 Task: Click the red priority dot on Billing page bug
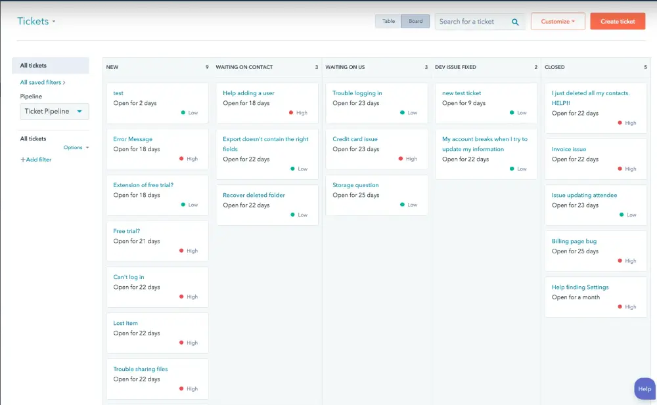pos(620,261)
